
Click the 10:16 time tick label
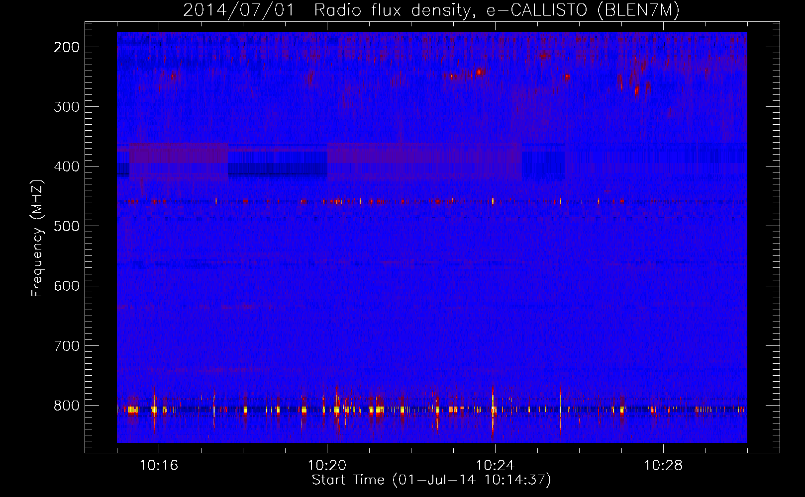159,465
